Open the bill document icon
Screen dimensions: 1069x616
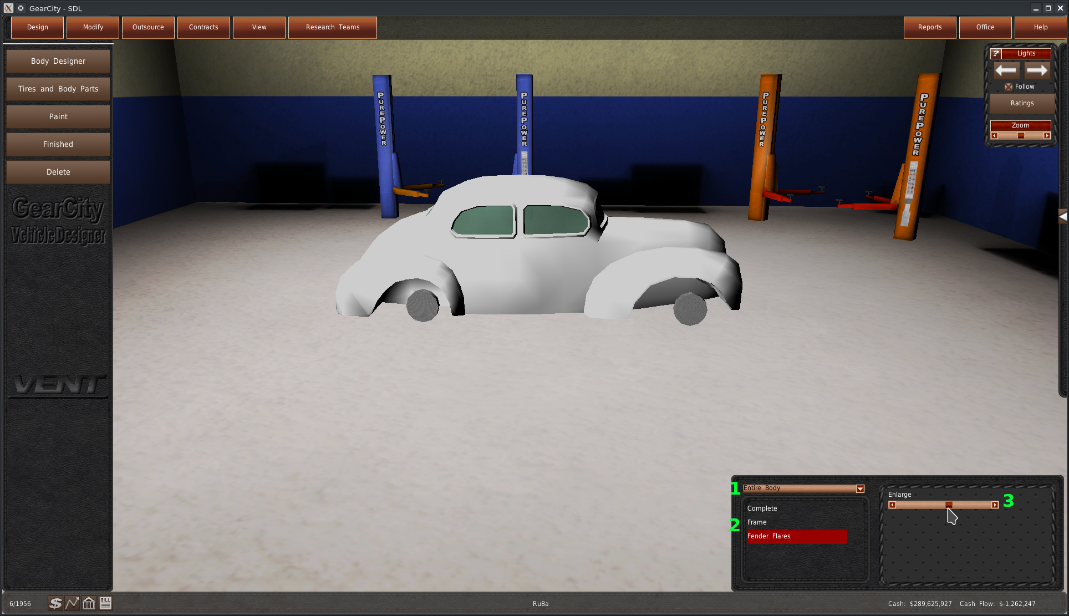tap(105, 603)
